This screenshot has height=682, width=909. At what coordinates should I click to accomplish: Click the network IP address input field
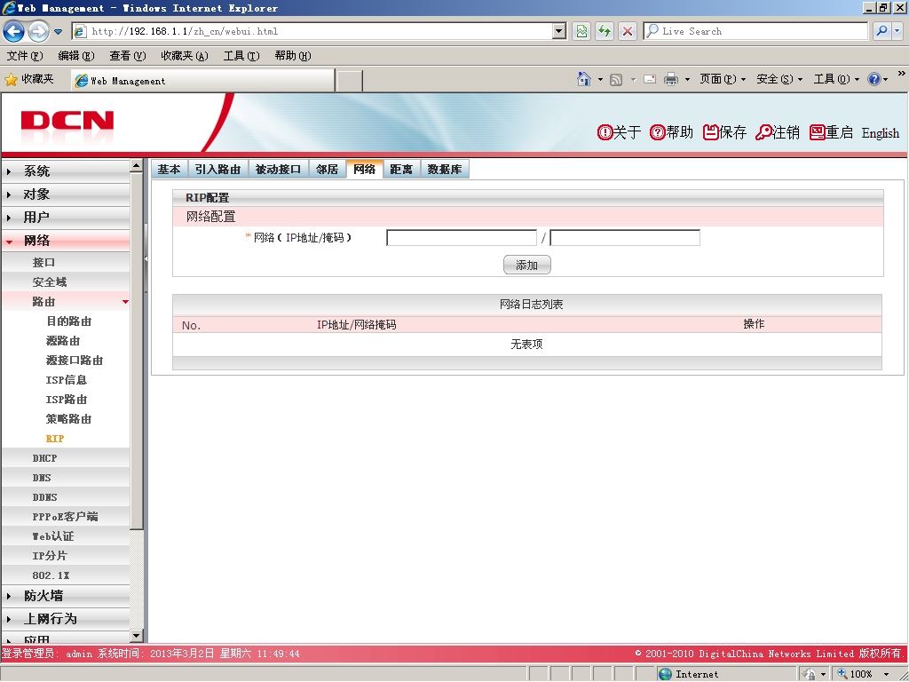click(x=462, y=238)
